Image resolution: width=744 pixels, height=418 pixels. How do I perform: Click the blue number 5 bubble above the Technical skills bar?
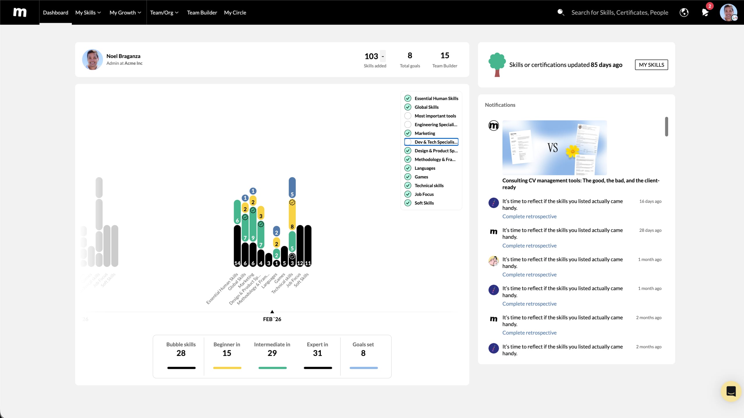tap(292, 187)
